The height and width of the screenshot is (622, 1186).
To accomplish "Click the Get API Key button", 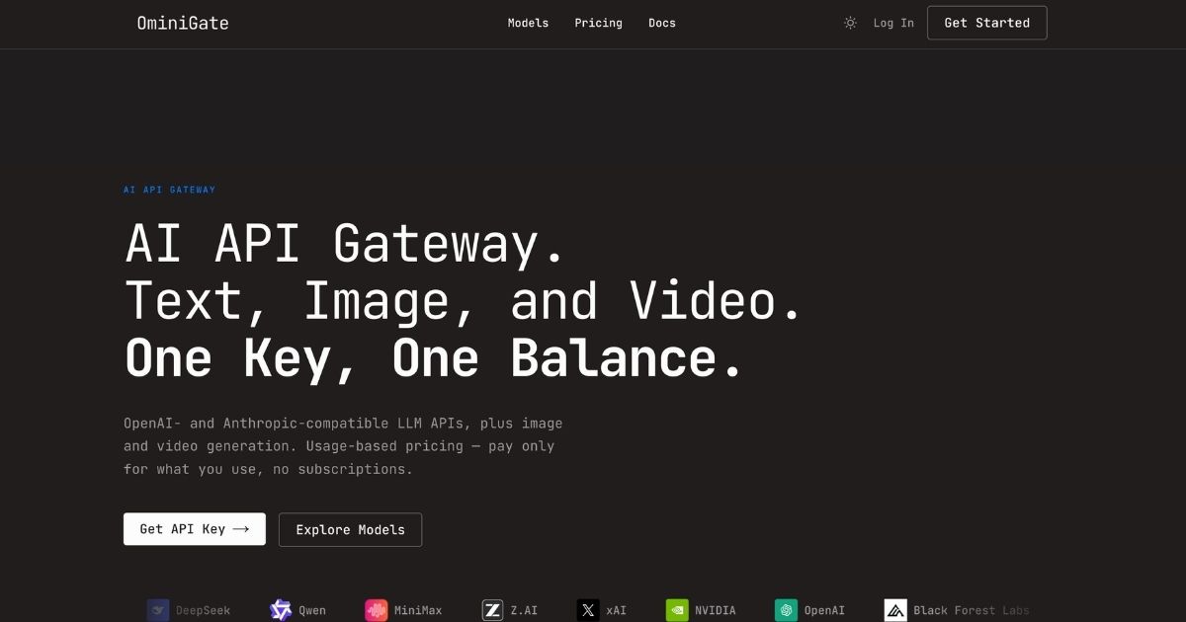I will click(x=195, y=529).
